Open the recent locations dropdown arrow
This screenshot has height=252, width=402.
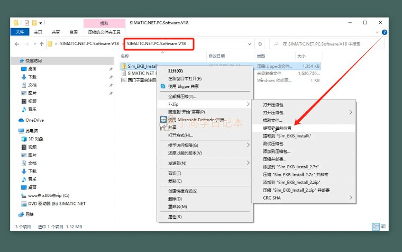(x=34, y=44)
